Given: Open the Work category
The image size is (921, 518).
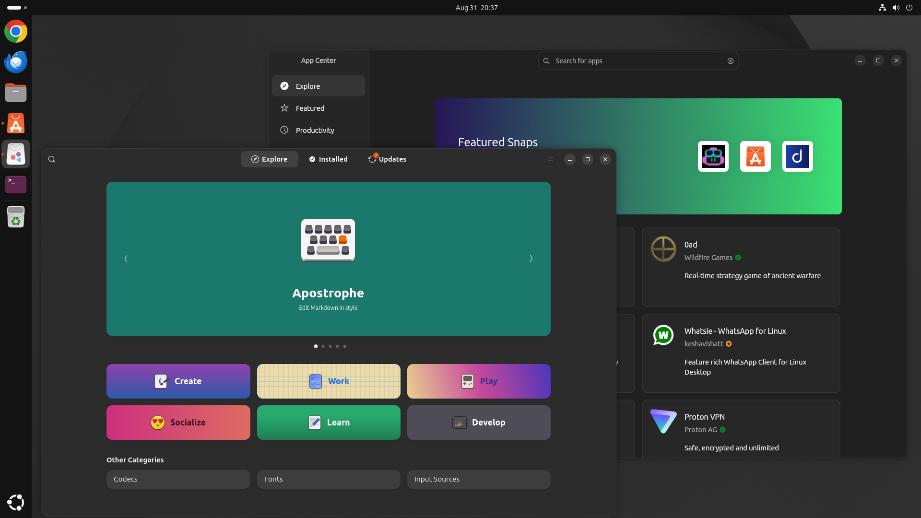Looking at the screenshot, I should point(329,381).
